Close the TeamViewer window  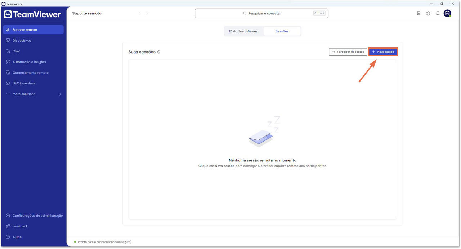453,4
